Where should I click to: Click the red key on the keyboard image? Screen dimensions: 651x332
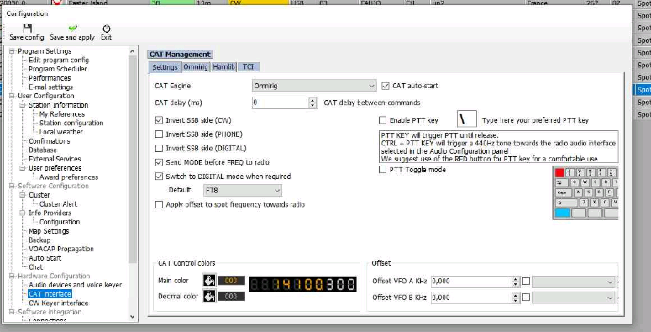pyautogui.click(x=559, y=172)
